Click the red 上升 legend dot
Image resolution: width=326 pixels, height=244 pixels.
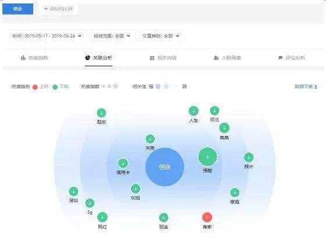35,87
